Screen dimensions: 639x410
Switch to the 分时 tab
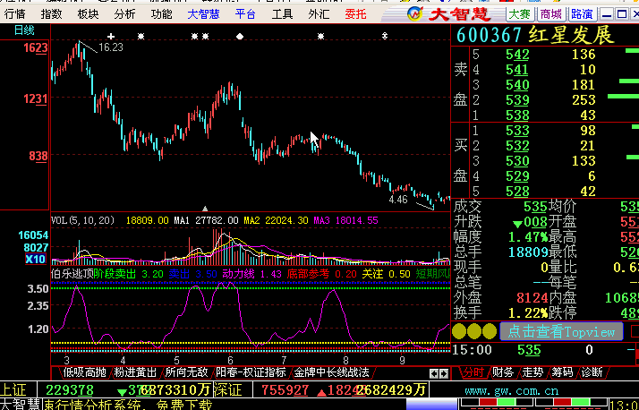coord(473,372)
